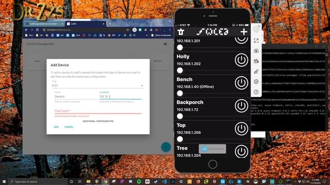Toggle power for the Top light
330x185 pixels.
[x=241, y=128]
